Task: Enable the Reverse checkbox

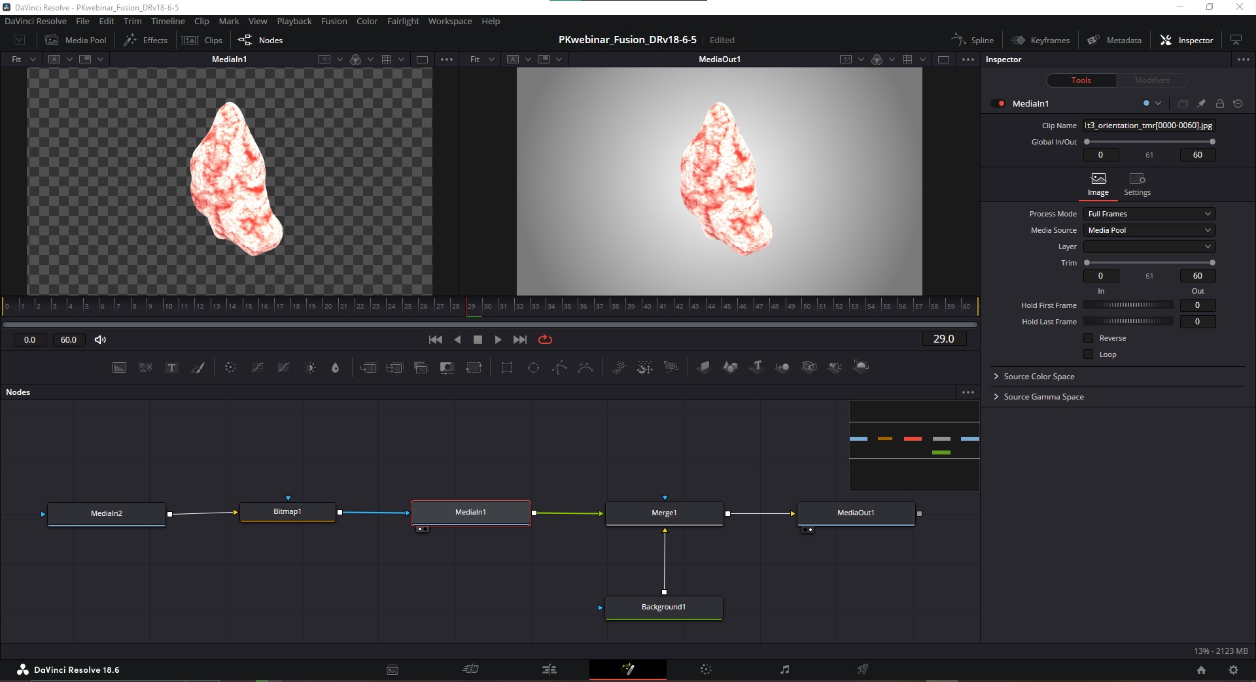Action: click(x=1089, y=338)
